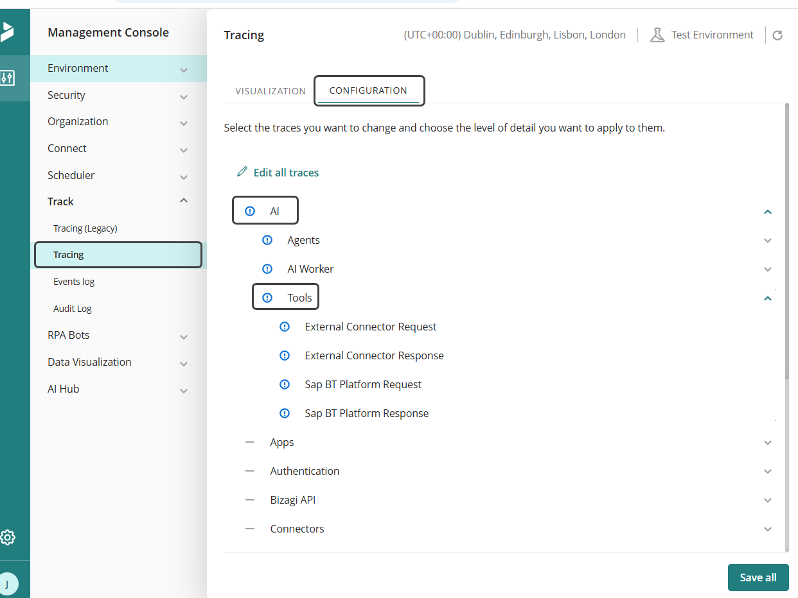Expand the Agents row chevron

(767, 240)
